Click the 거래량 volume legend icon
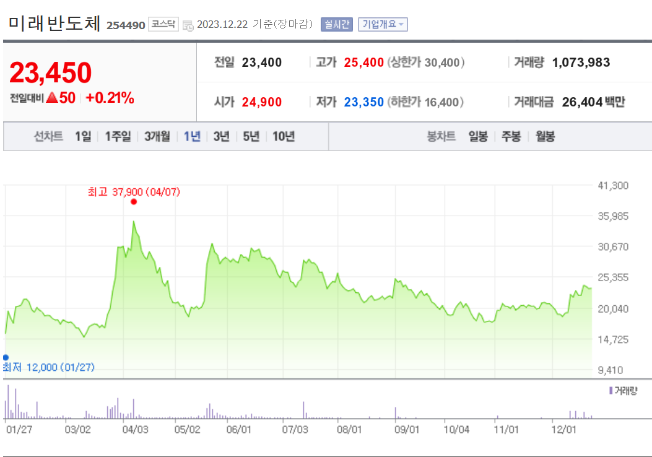 click(x=611, y=391)
